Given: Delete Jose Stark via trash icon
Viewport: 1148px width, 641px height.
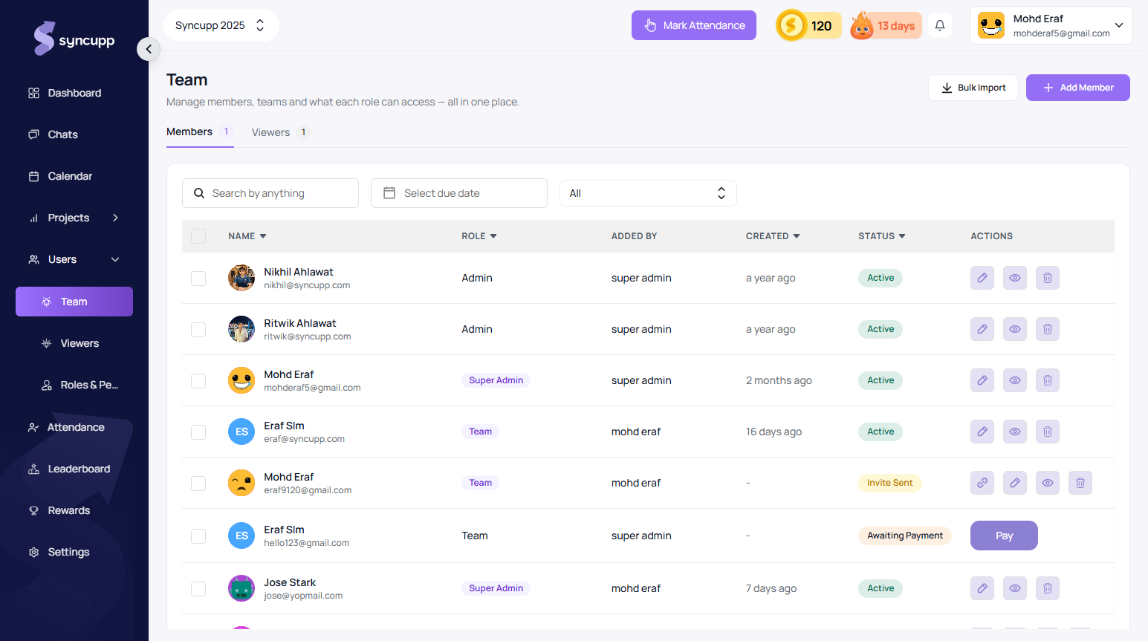Looking at the screenshot, I should pyautogui.click(x=1048, y=588).
